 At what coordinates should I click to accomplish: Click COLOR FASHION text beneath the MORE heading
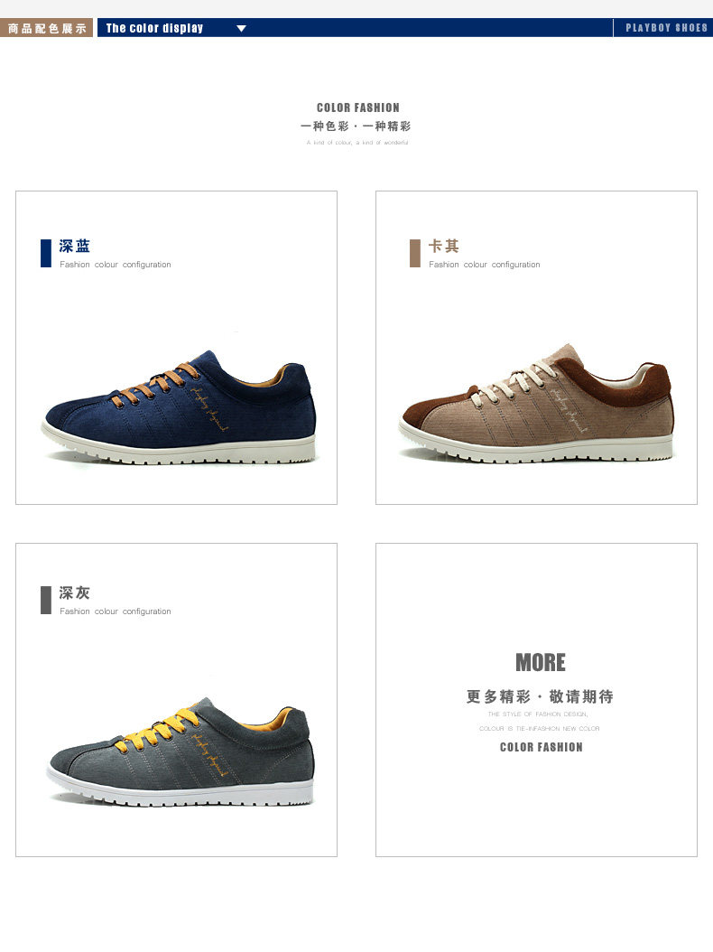[541, 747]
